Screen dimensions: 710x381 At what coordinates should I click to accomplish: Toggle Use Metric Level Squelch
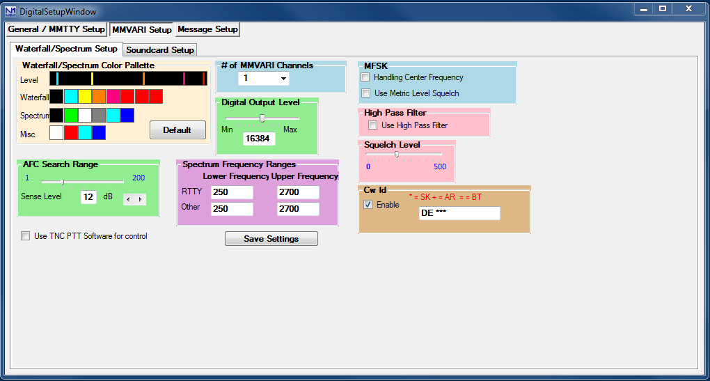[x=366, y=93]
